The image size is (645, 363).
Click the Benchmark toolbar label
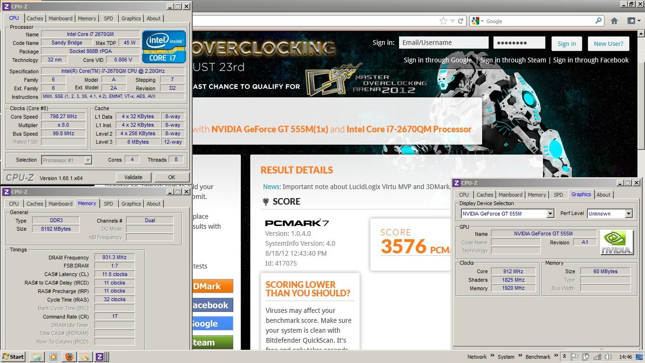tap(538, 357)
